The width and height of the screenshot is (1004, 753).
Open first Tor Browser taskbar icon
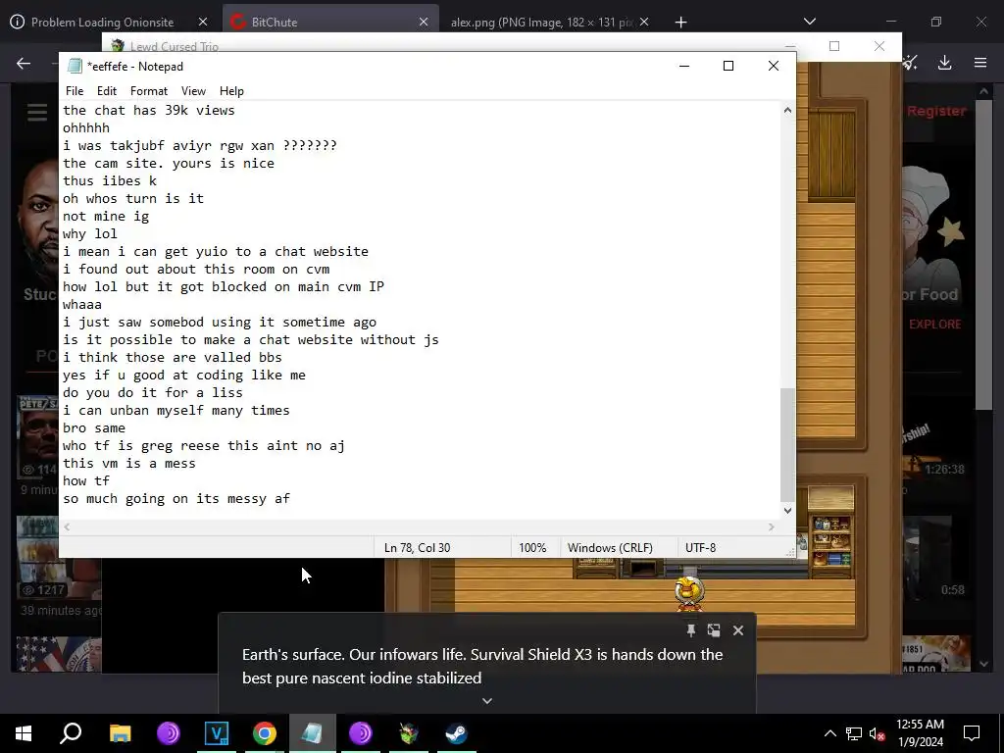coord(169,733)
